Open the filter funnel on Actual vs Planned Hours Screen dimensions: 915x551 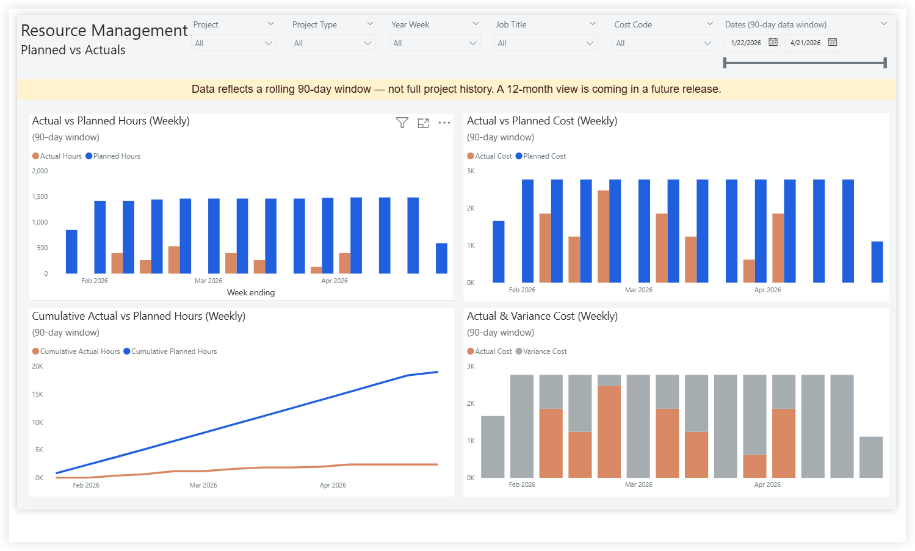[x=402, y=123]
